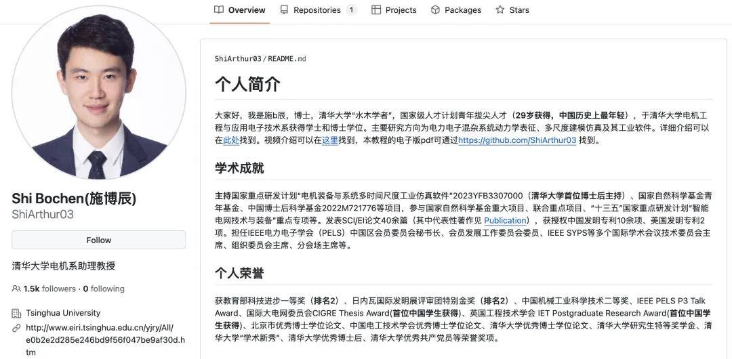Follow the '这里' video introduction link
Image resolution: width=732 pixels, height=359 pixels.
click(330, 140)
